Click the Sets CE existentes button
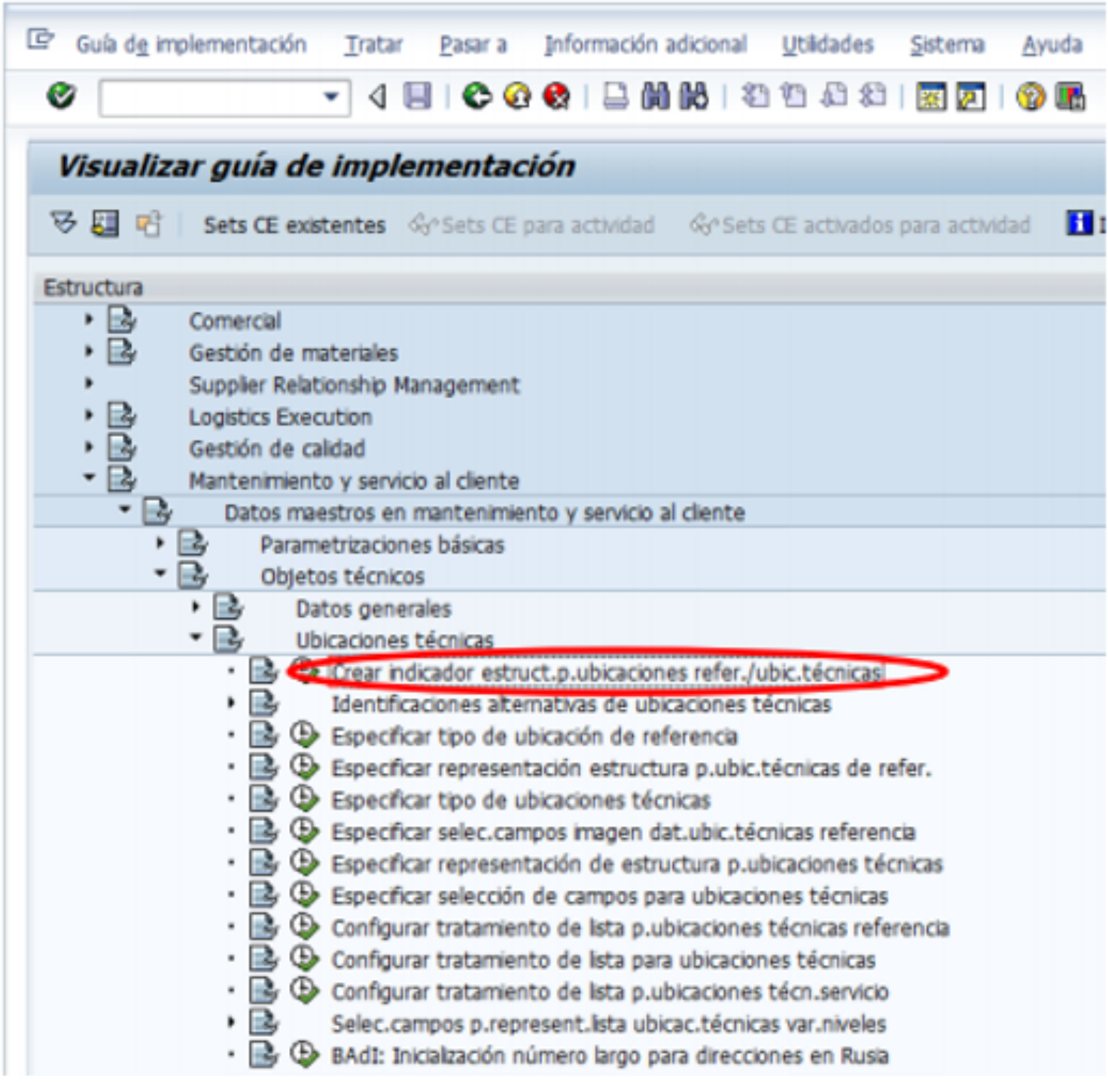 pyautogui.click(x=294, y=225)
